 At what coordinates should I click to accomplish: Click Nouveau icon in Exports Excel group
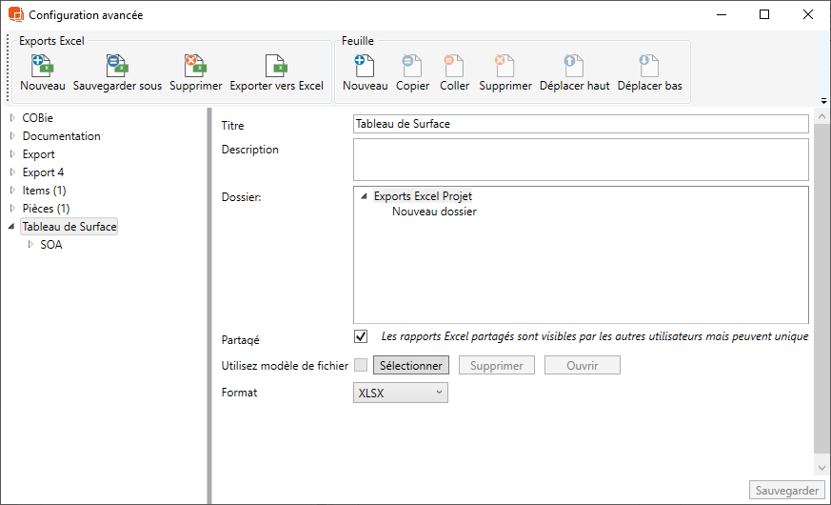coord(42,67)
